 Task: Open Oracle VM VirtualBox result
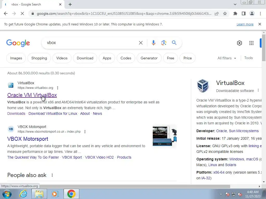click(32, 95)
